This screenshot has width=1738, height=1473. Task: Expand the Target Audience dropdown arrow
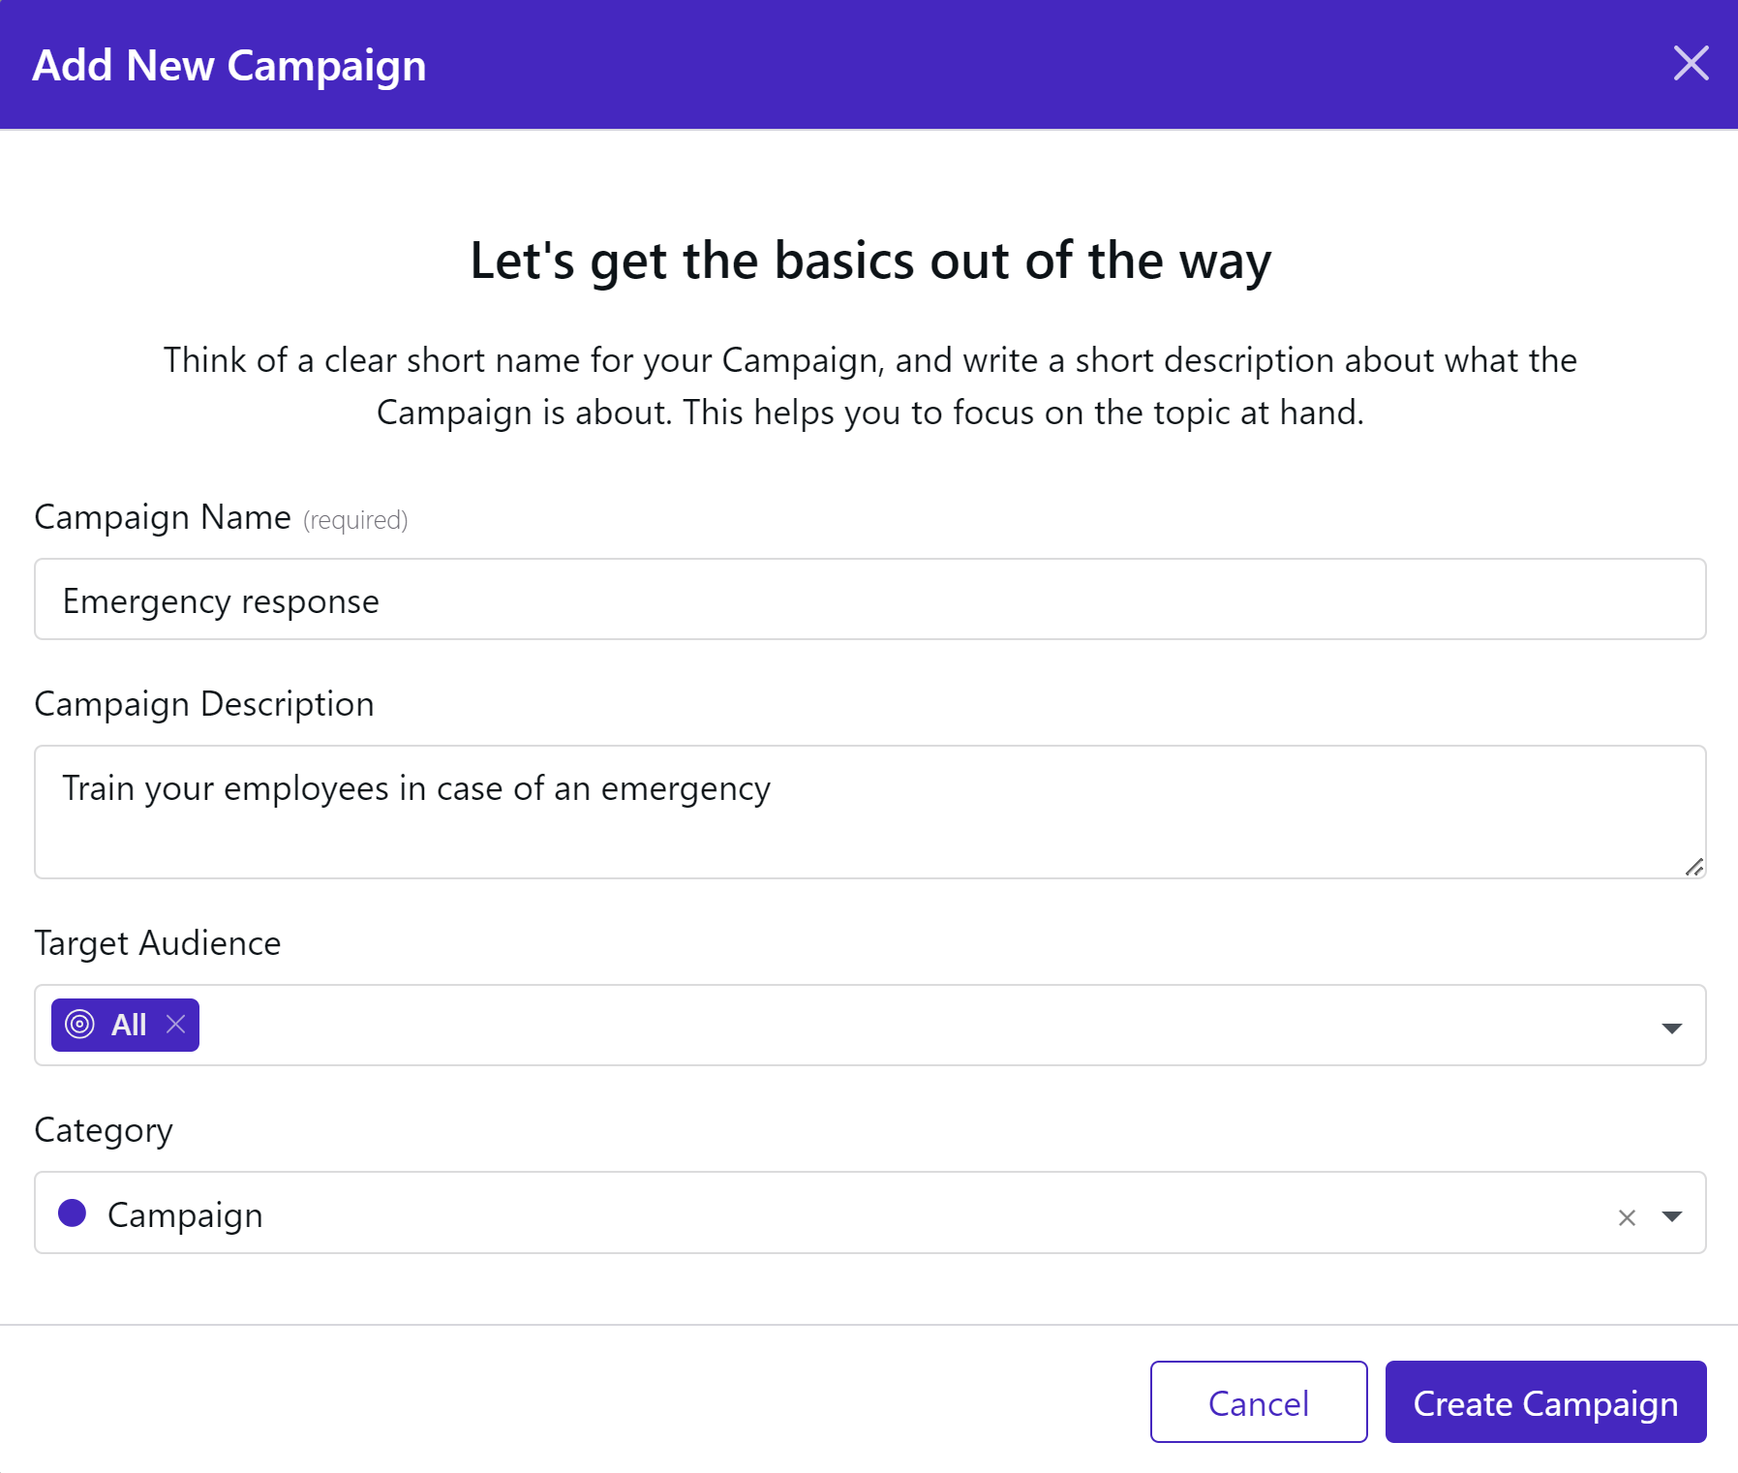click(x=1671, y=1028)
